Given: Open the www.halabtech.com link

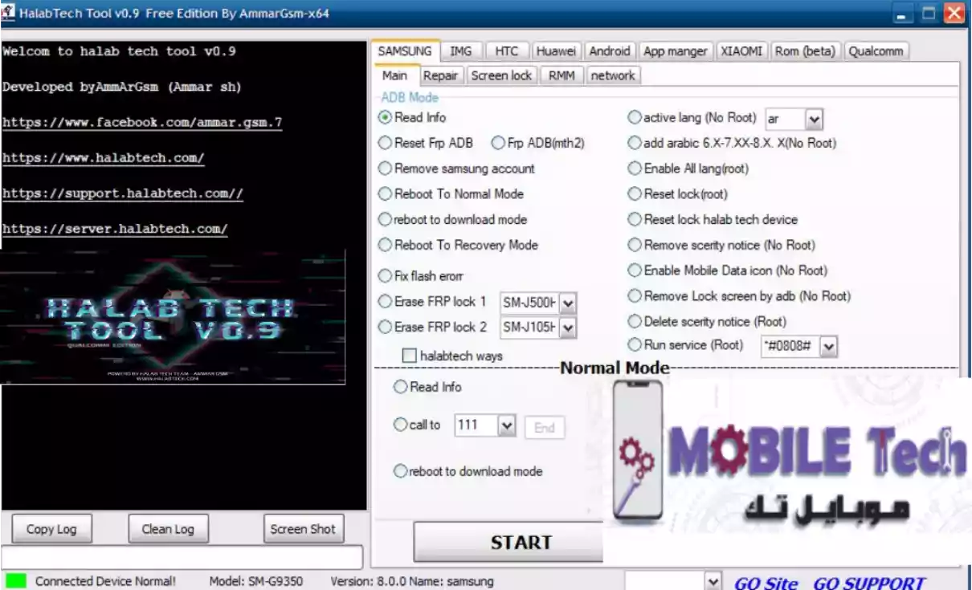Looking at the screenshot, I should tap(103, 158).
